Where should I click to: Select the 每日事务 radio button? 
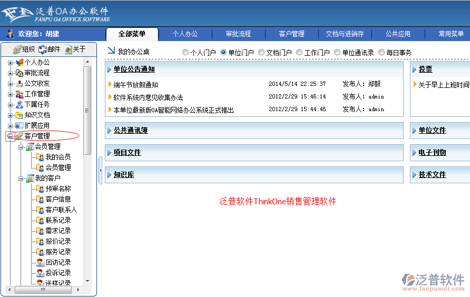[x=381, y=53]
